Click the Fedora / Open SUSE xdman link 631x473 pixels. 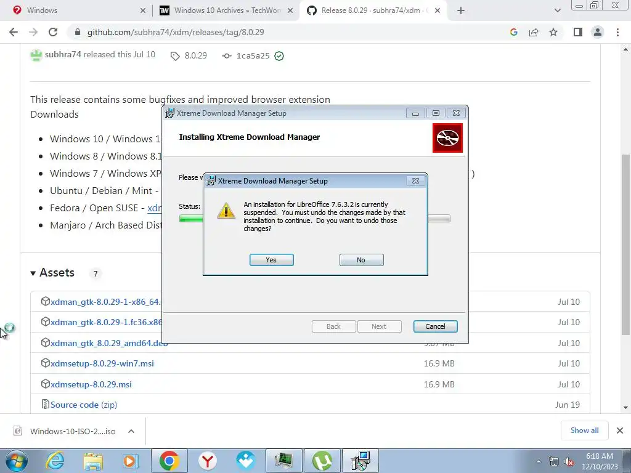pyautogui.click(x=155, y=208)
